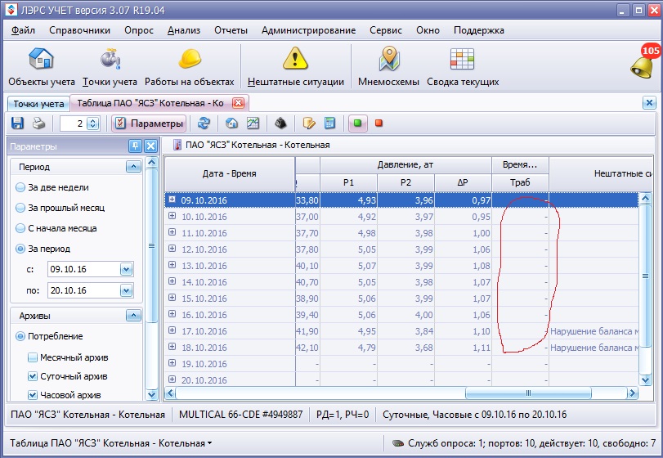Click the calculator icon in toolbar
Image resolution: width=663 pixels, height=458 pixels.
click(x=329, y=123)
